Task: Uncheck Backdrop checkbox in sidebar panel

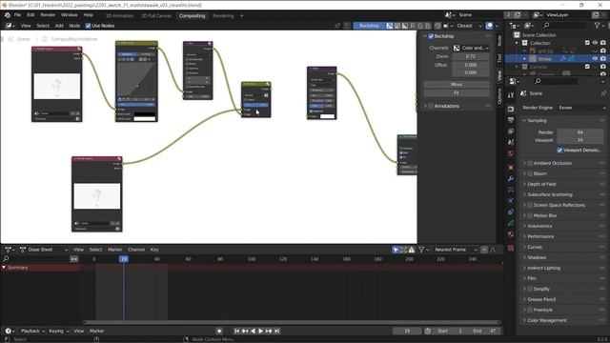Action: pos(431,36)
